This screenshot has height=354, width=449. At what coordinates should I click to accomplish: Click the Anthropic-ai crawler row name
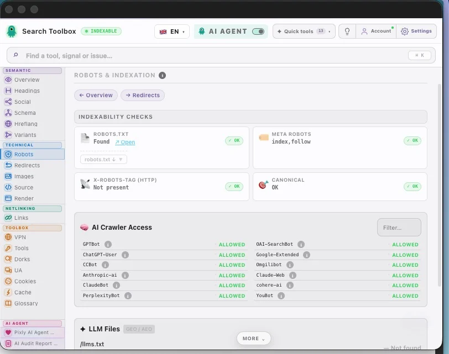click(100, 275)
